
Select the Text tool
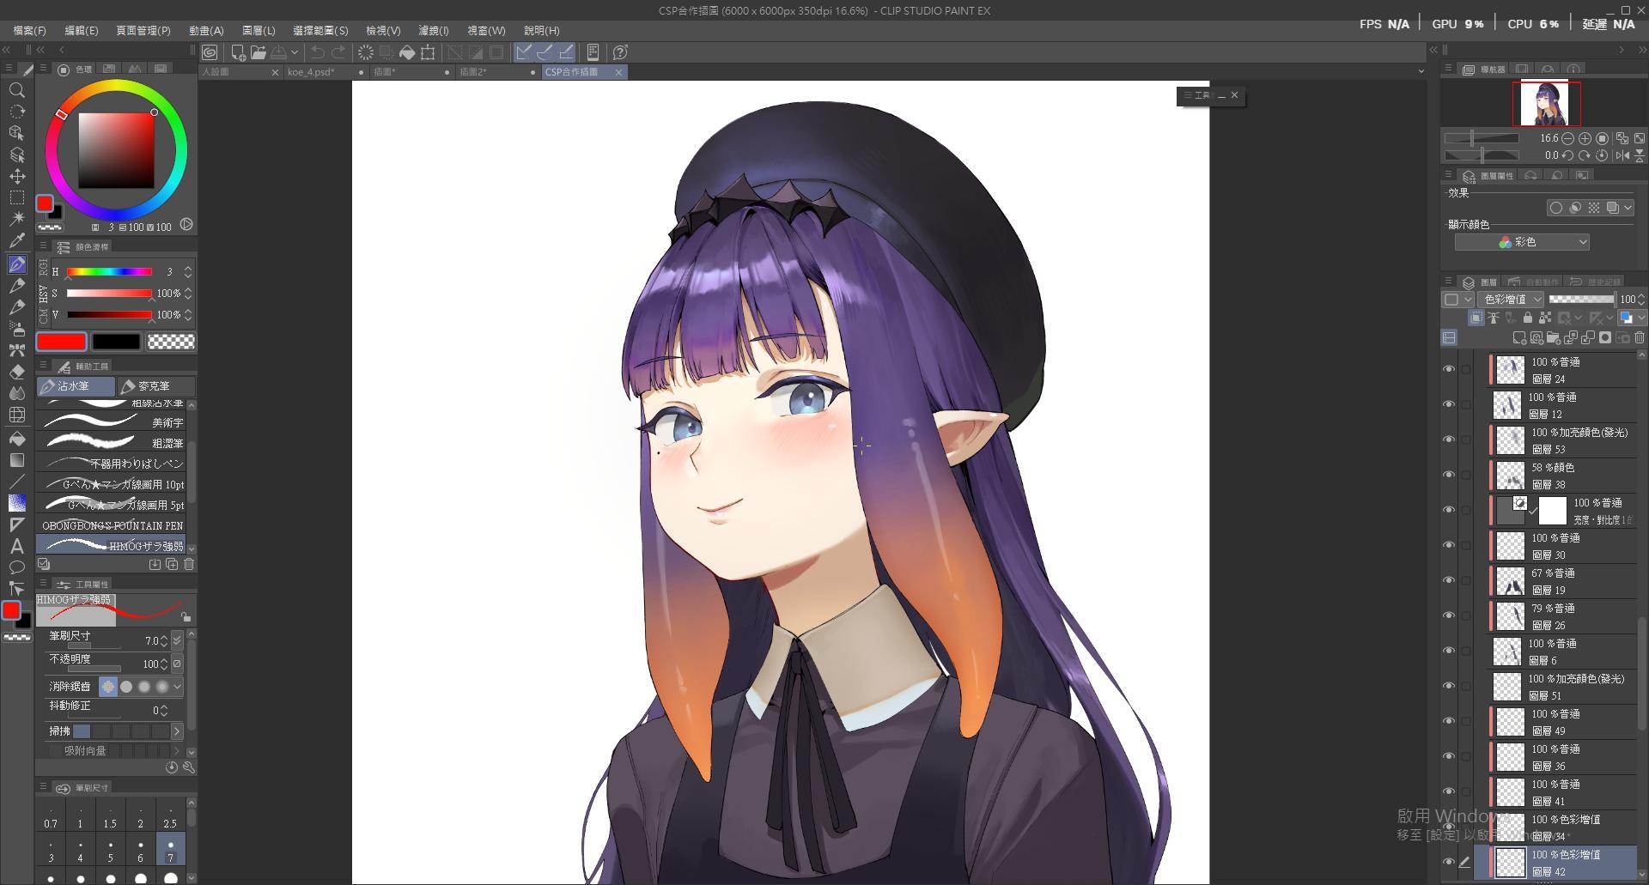click(x=16, y=546)
